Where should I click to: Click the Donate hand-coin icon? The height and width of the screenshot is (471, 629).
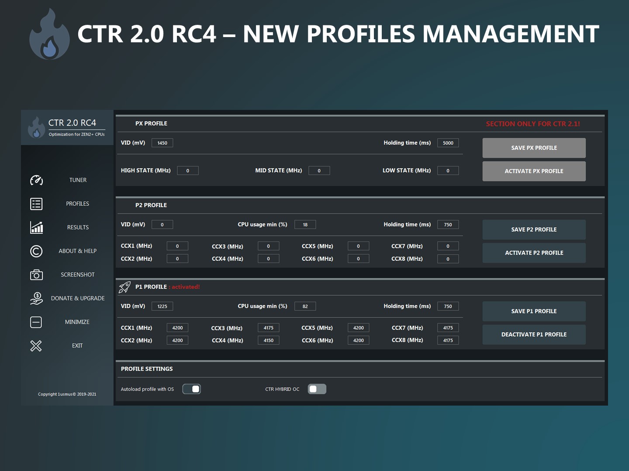click(36, 298)
